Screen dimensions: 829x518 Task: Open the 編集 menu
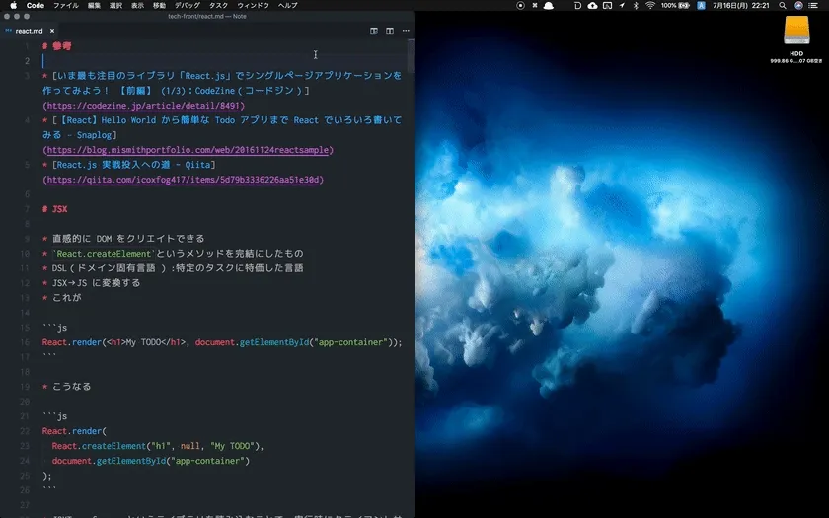pos(94,5)
